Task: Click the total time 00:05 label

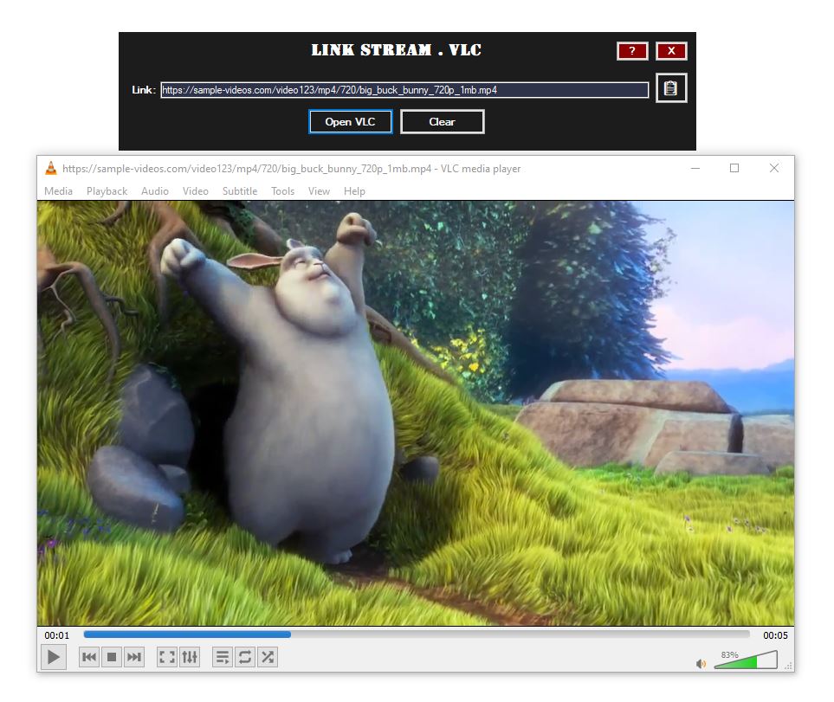Action: [775, 635]
